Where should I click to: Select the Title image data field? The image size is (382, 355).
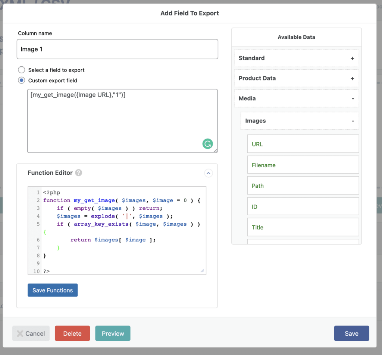pyautogui.click(x=303, y=227)
